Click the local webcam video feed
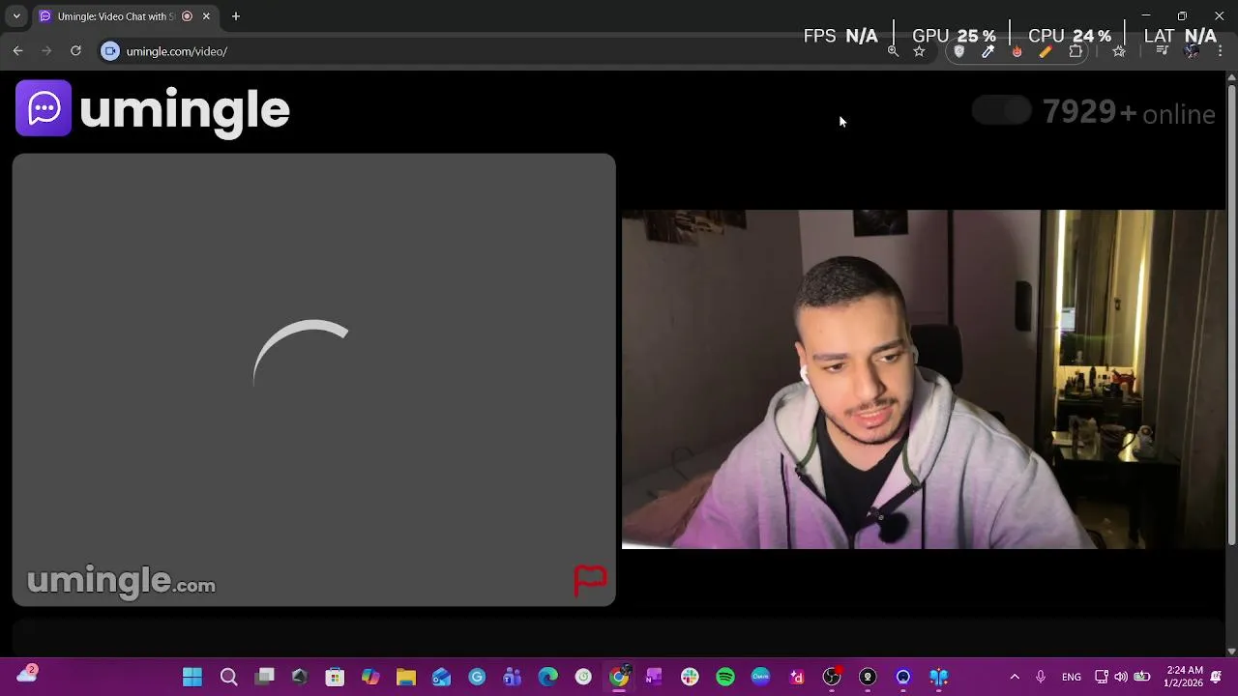The width and height of the screenshot is (1238, 696). point(923,379)
